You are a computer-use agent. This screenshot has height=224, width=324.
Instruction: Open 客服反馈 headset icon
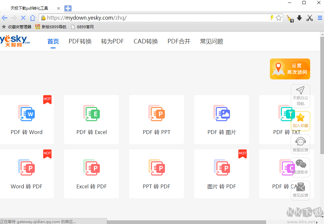[x=300, y=141]
